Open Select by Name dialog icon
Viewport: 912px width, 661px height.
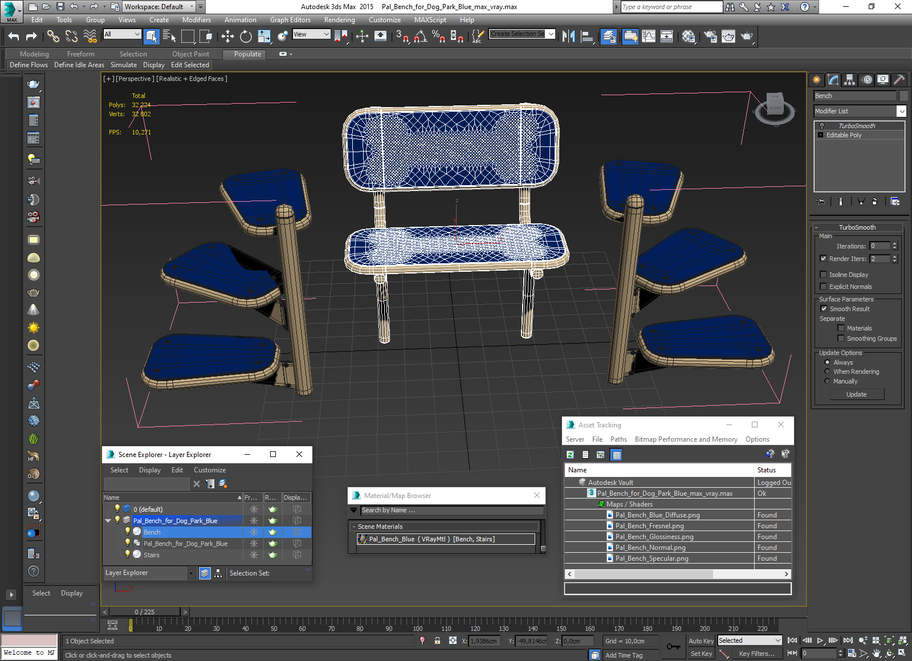coord(169,36)
